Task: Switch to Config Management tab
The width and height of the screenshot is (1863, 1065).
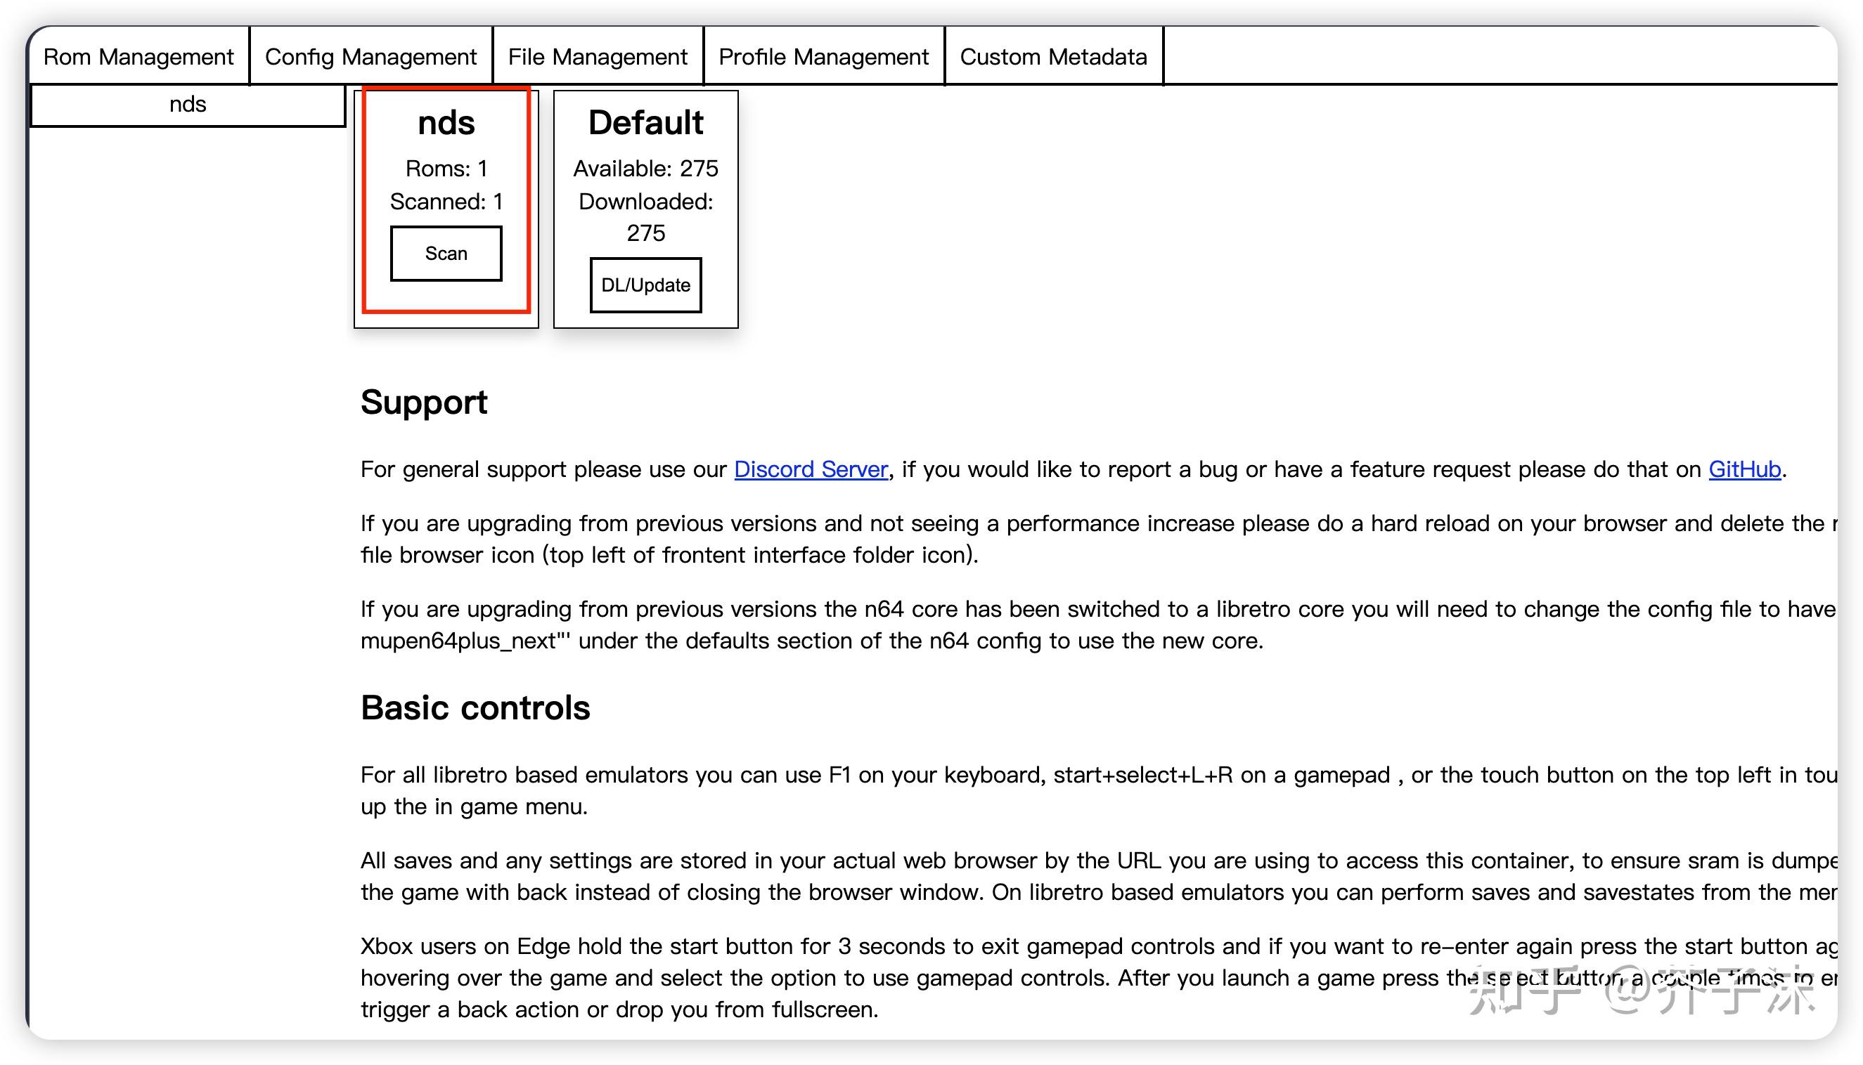Action: coord(370,56)
